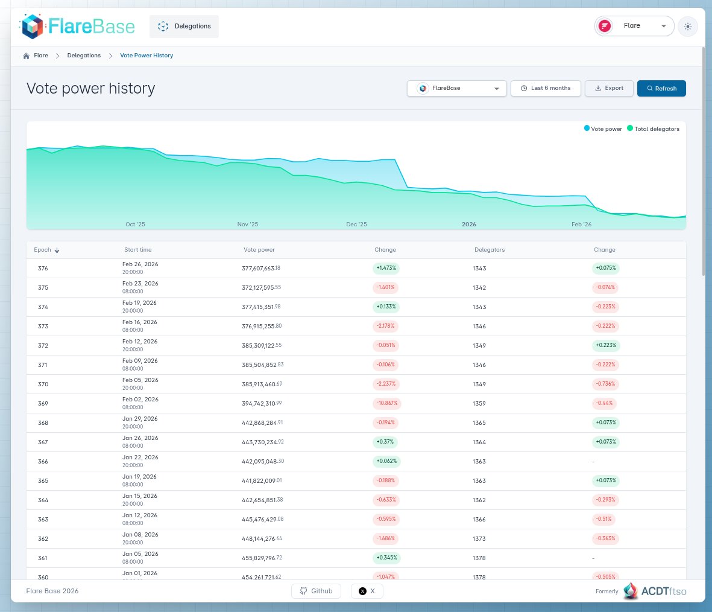The height and width of the screenshot is (612, 712).
Task: Open the Last 6 months time range selector
Action: coord(546,88)
